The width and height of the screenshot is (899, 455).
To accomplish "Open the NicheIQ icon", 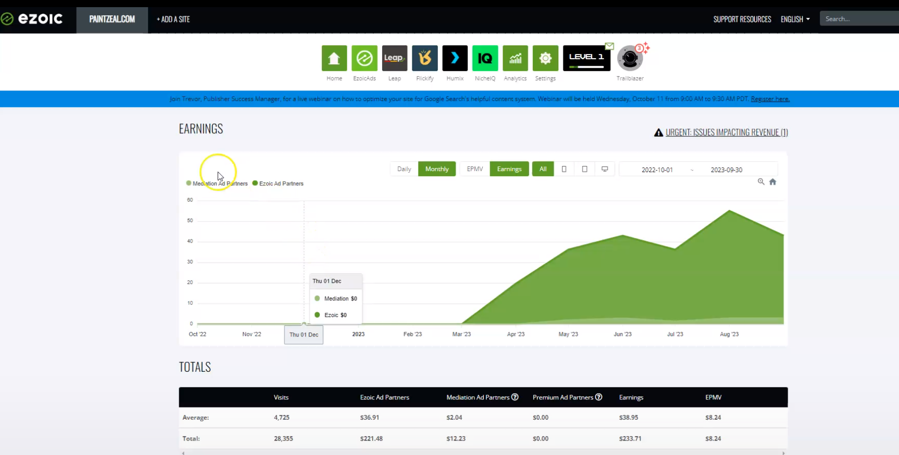I will click(x=485, y=58).
